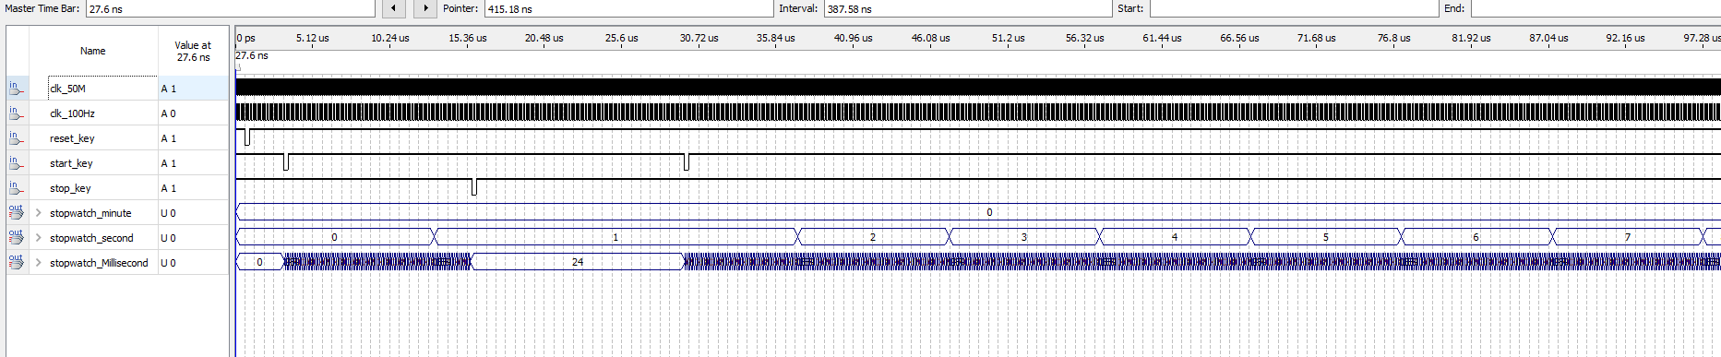1721x357 pixels.
Task: Click the 5.12 us mark on time ruler
Action: click(x=313, y=38)
